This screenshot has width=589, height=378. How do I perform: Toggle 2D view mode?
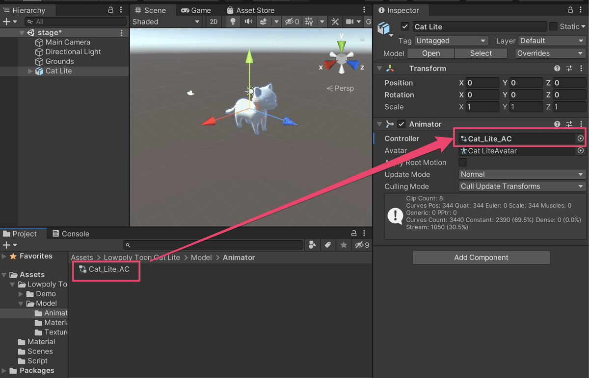coord(214,22)
